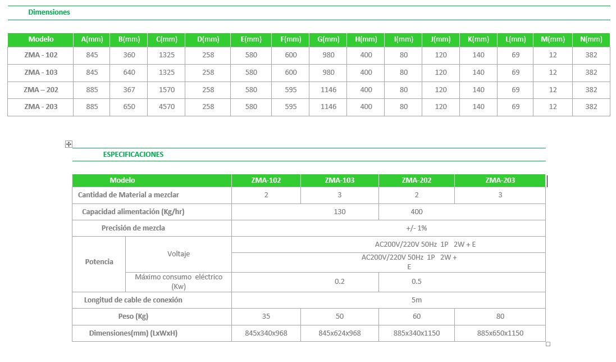Click the Modelo header in dimensions table

pos(40,39)
